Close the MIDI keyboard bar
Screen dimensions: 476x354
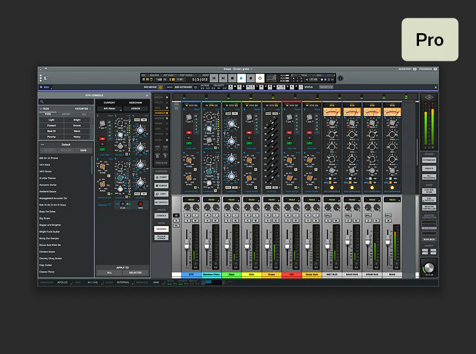[x=436, y=87]
